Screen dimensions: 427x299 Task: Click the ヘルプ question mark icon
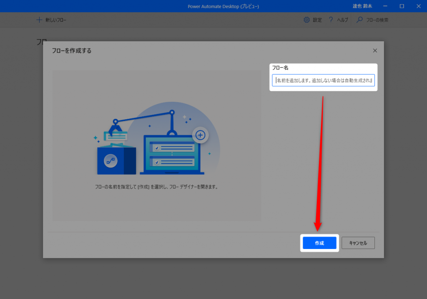point(331,20)
